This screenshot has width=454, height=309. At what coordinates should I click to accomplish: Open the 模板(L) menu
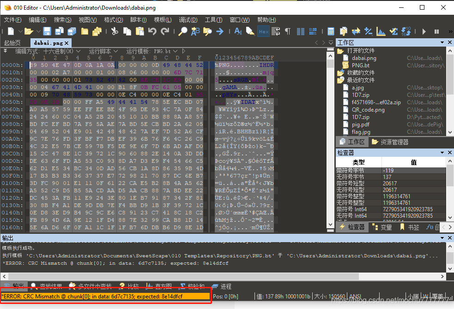[x=163, y=20]
